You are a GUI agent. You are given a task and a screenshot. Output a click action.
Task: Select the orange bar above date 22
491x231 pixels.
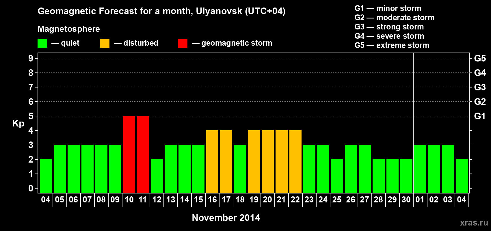click(295, 161)
